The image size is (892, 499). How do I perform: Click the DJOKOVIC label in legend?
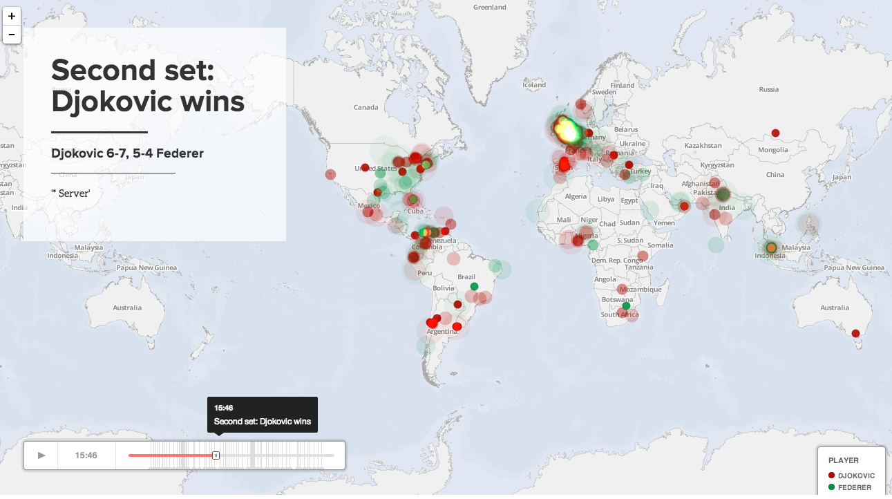[x=857, y=476]
